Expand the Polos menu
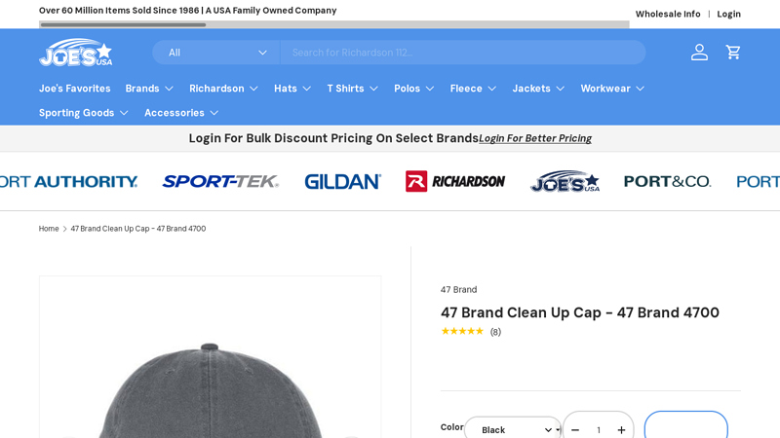 (414, 89)
